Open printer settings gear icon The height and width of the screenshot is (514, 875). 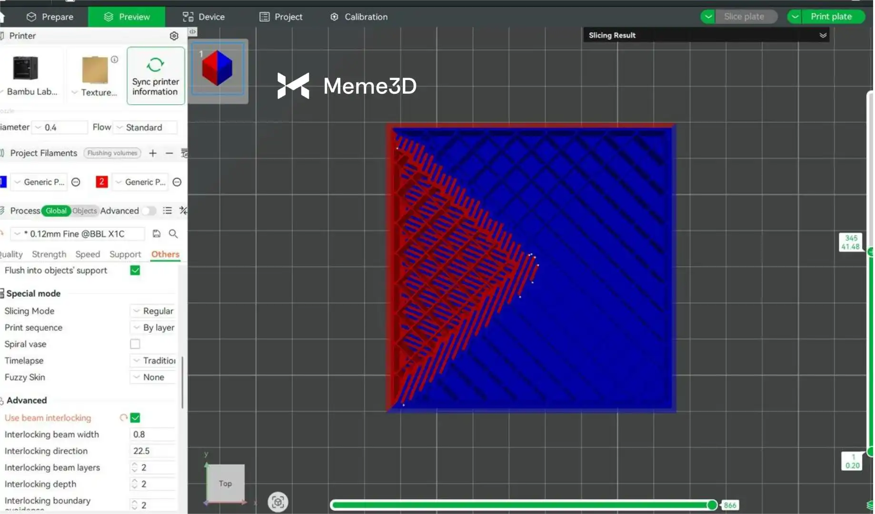[x=174, y=36]
